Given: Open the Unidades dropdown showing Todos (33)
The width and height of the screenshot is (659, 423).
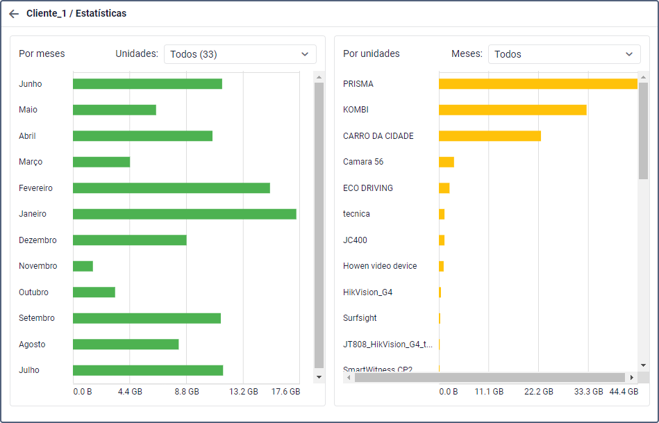Looking at the screenshot, I should [x=240, y=54].
